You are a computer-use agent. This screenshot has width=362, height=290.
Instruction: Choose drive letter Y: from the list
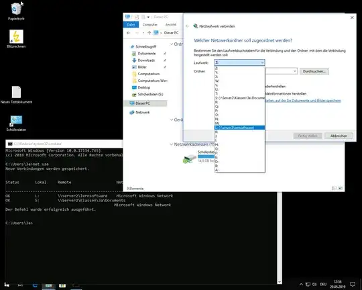click(239, 72)
